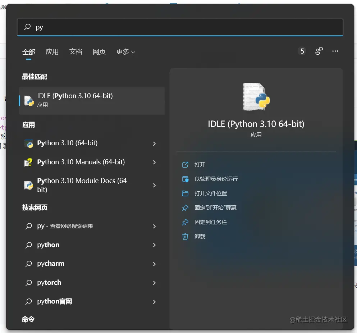The height and width of the screenshot is (333, 357).
Task: Click the account/connections icon near top right
Action: pyautogui.click(x=319, y=51)
